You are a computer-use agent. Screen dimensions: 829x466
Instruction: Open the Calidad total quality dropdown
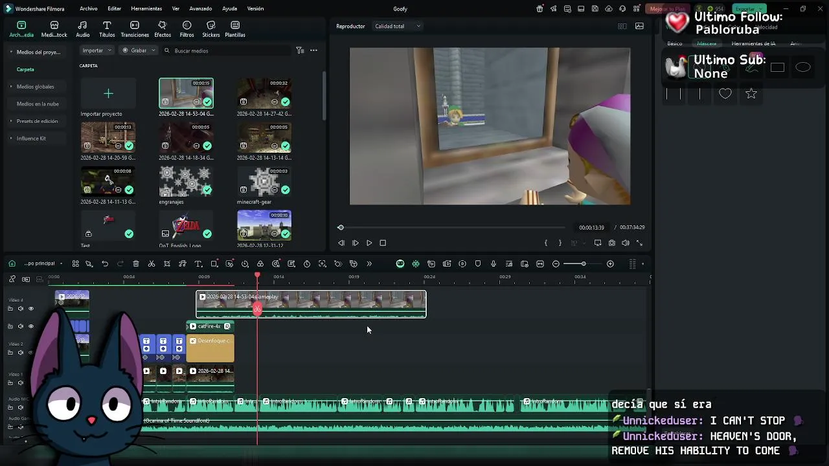(x=398, y=27)
